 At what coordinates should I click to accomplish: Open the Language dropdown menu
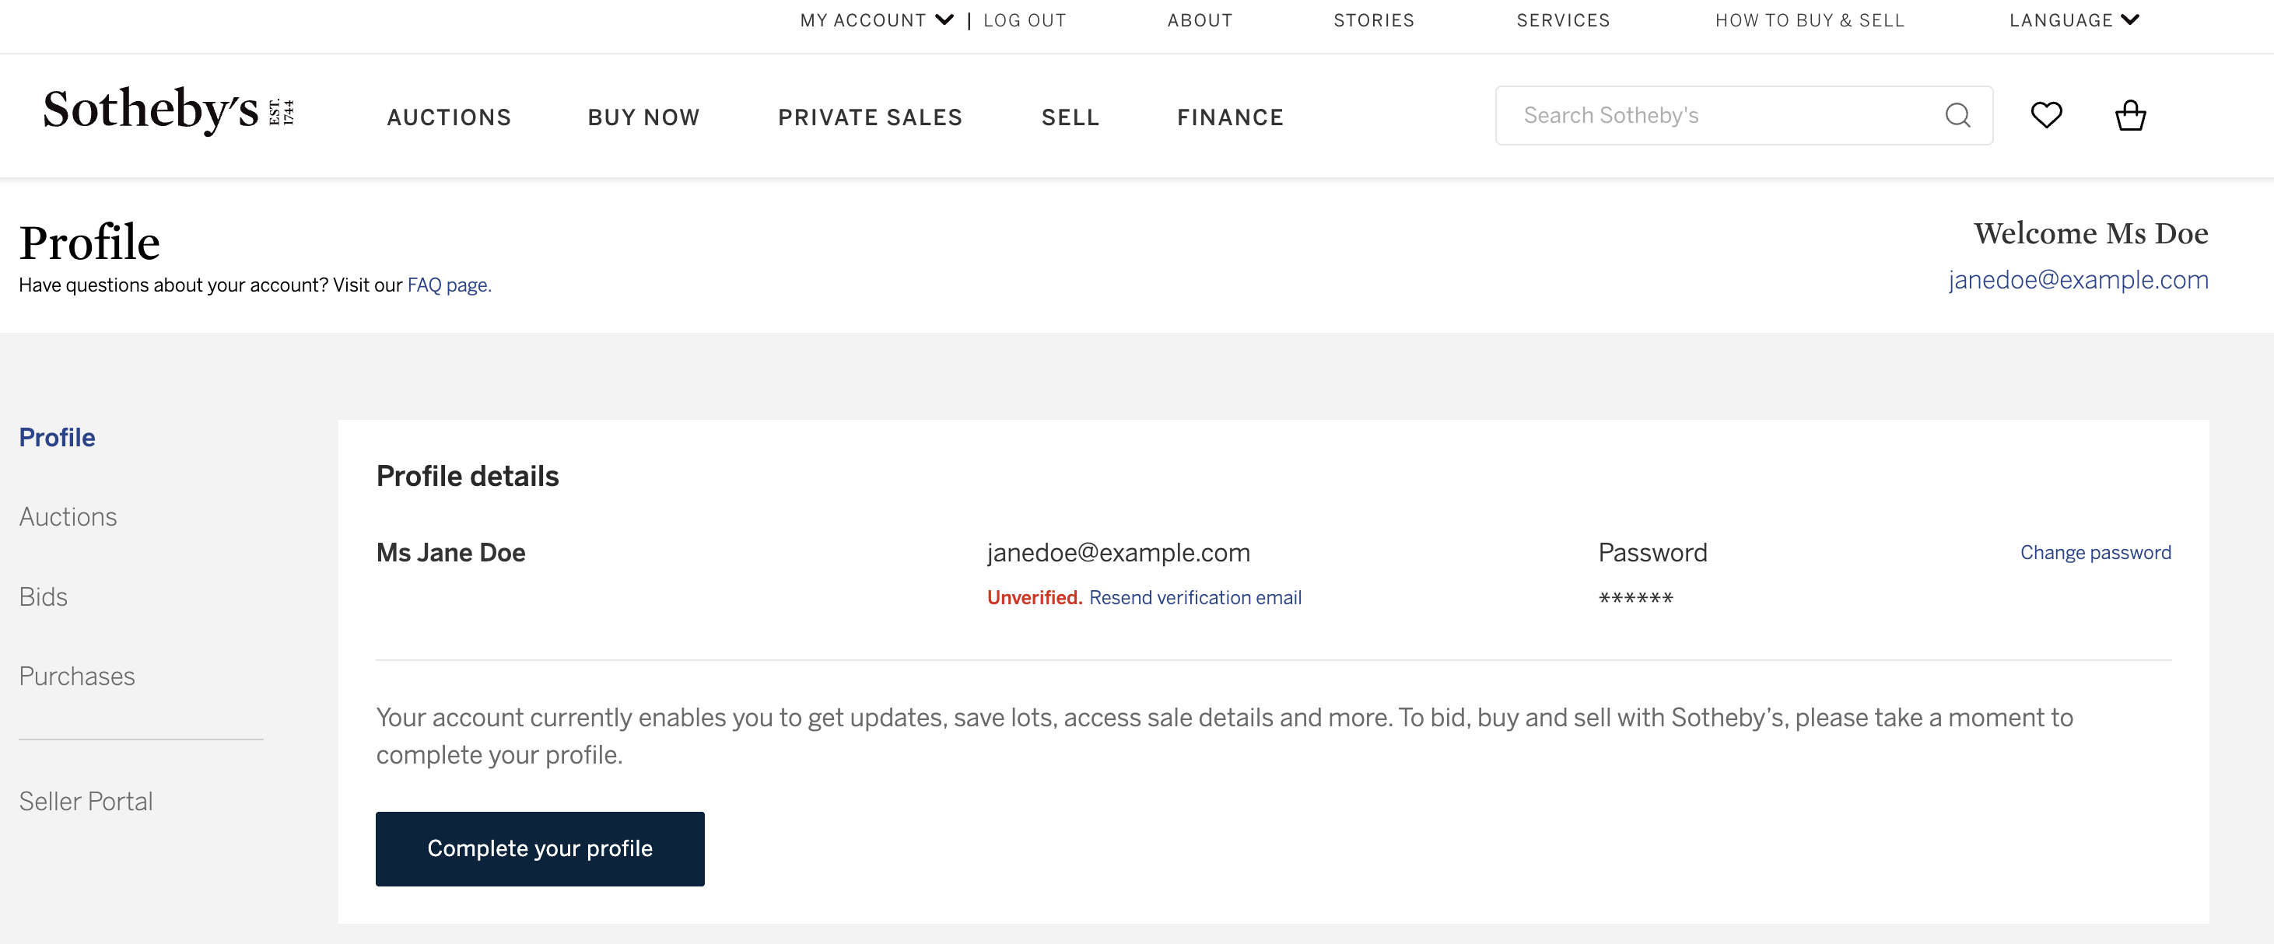tap(2075, 20)
